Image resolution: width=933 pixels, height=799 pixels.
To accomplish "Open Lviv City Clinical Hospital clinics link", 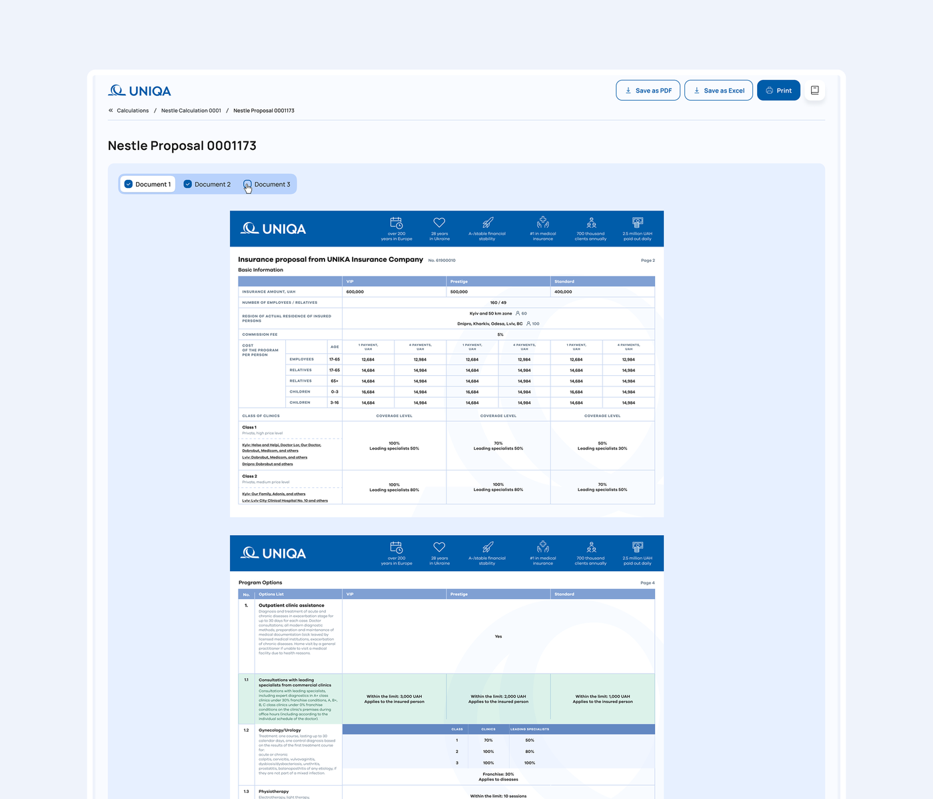I will tap(285, 500).
